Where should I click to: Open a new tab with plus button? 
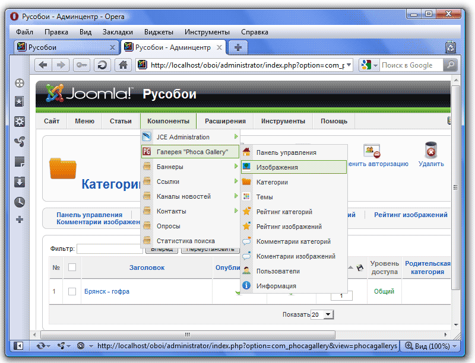pyautogui.click(x=237, y=47)
